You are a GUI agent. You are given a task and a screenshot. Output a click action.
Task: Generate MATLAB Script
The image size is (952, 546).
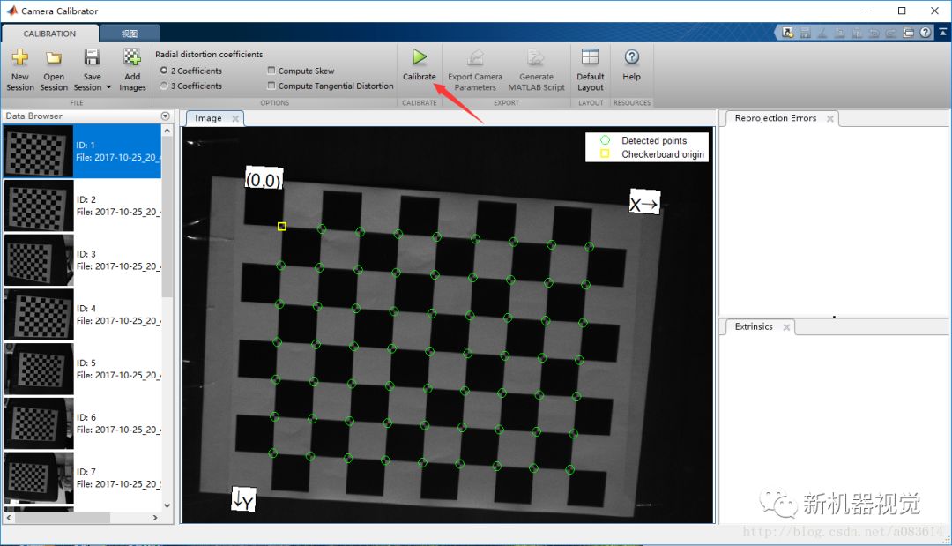pyautogui.click(x=536, y=70)
